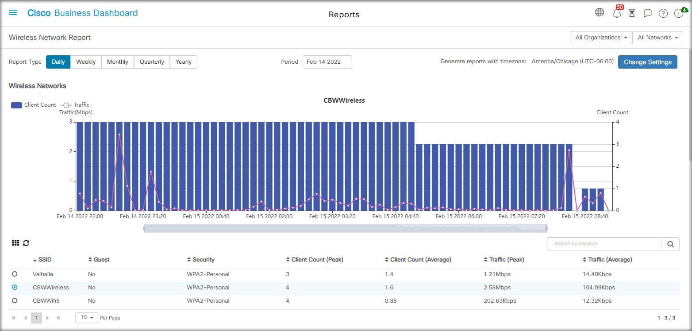Click the search magnifier icon
Image resolution: width=692 pixels, height=331 pixels.
(670, 244)
